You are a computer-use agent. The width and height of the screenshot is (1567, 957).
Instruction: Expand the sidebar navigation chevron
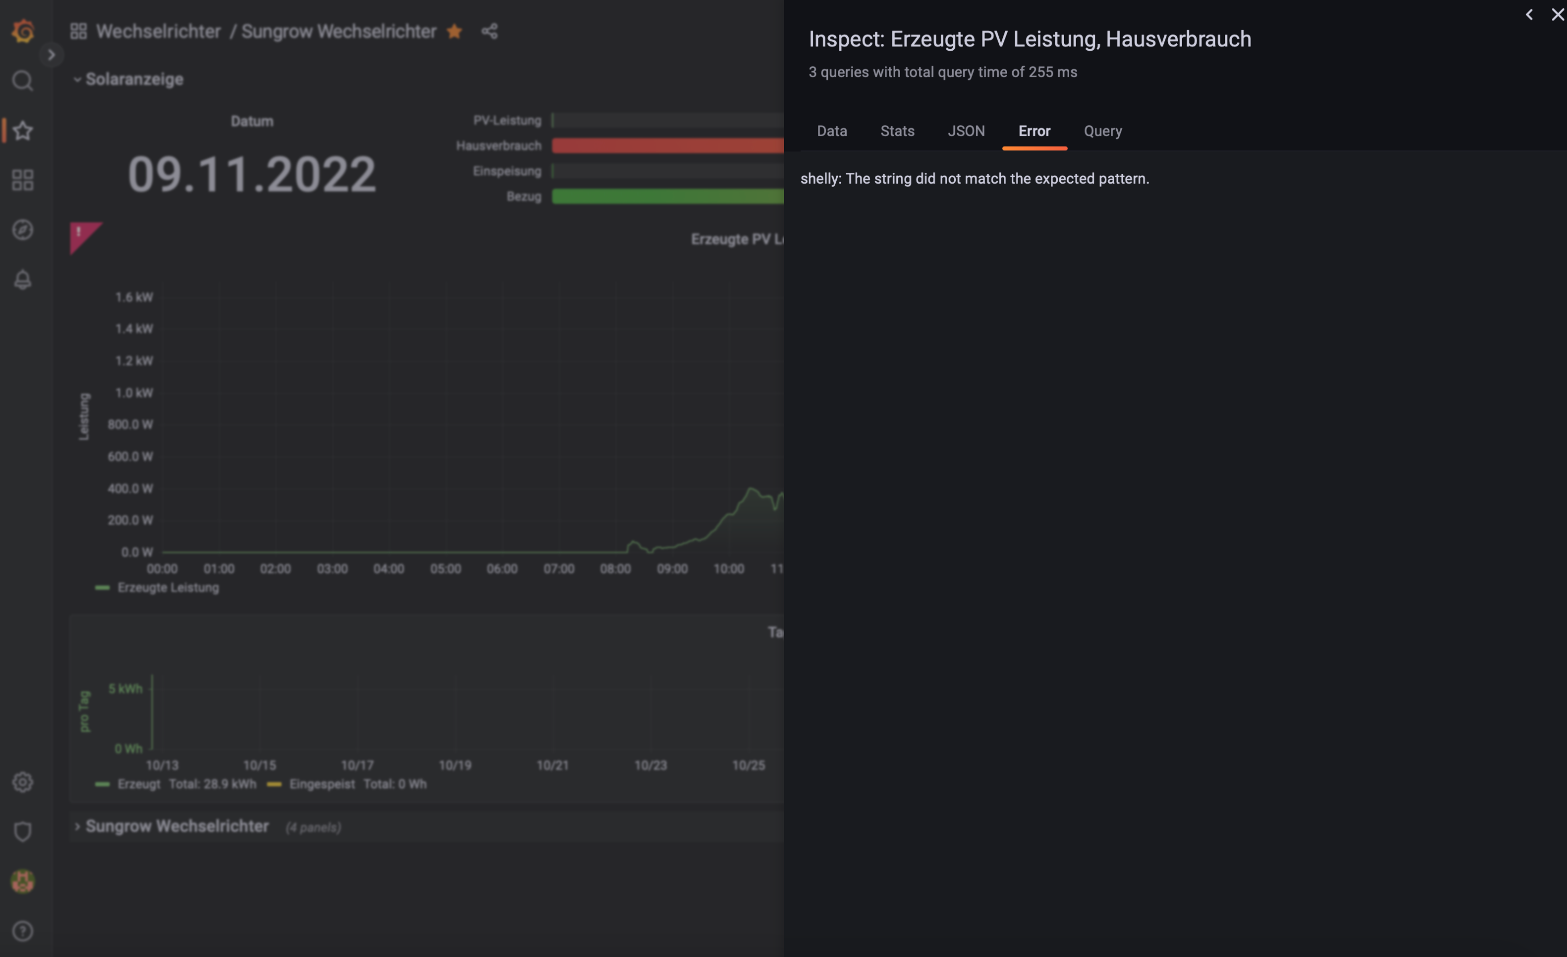pyautogui.click(x=52, y=55)
